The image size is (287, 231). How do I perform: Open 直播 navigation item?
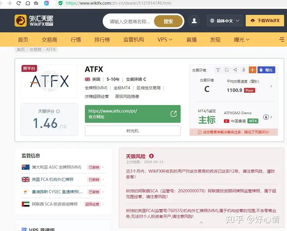click(x=191, y=39)
